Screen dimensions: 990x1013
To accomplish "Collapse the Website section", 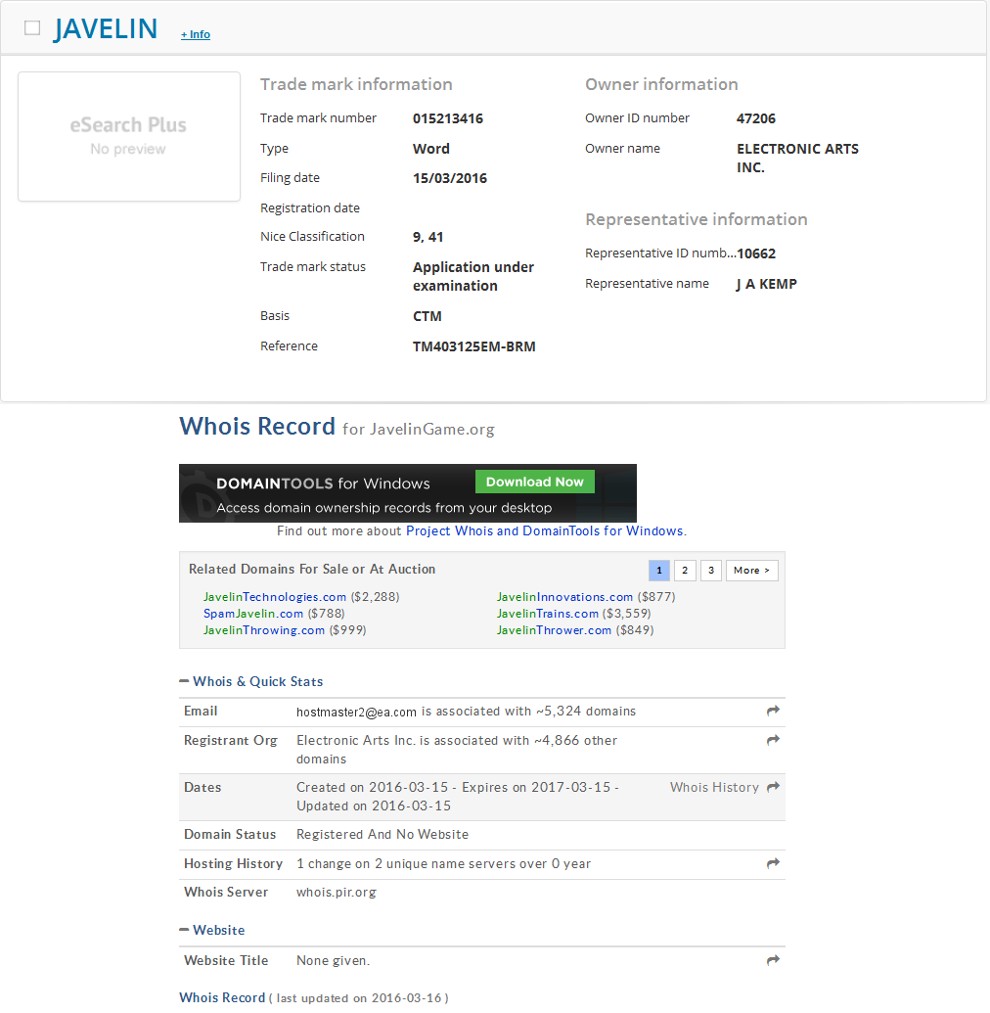I will pos(212,931).
